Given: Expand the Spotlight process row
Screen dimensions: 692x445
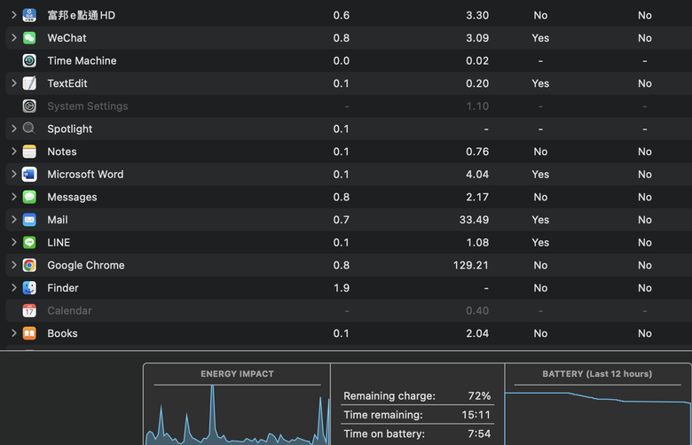Looking at the screenshot, I should (x=13, y=129).
